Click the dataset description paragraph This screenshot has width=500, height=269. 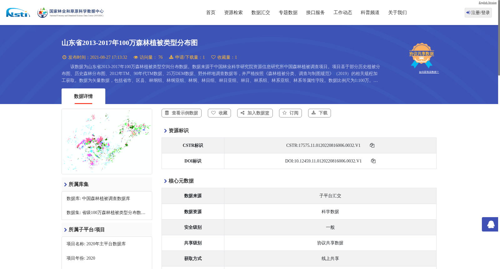[x=221, y=74]
